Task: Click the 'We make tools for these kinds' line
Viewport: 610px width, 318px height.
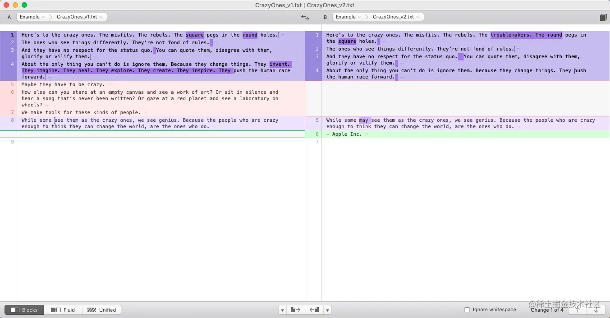Action: [81, 113]
